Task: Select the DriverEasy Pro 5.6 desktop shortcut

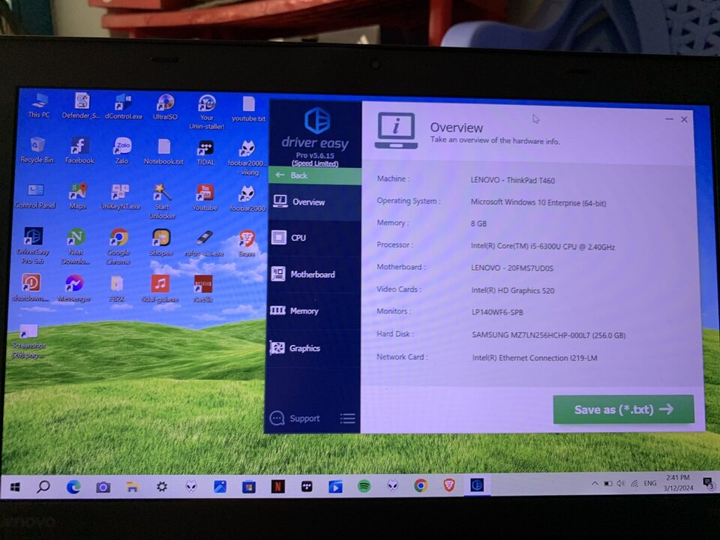Action: pos(33,245)
